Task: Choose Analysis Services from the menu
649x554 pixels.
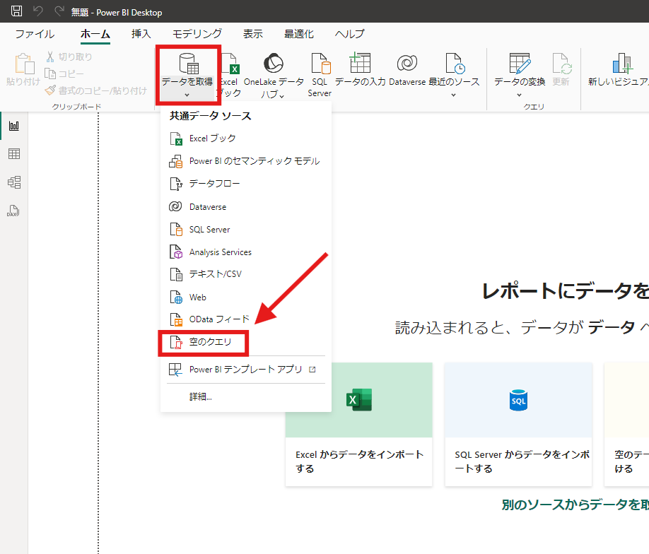Action: [246, 252]
